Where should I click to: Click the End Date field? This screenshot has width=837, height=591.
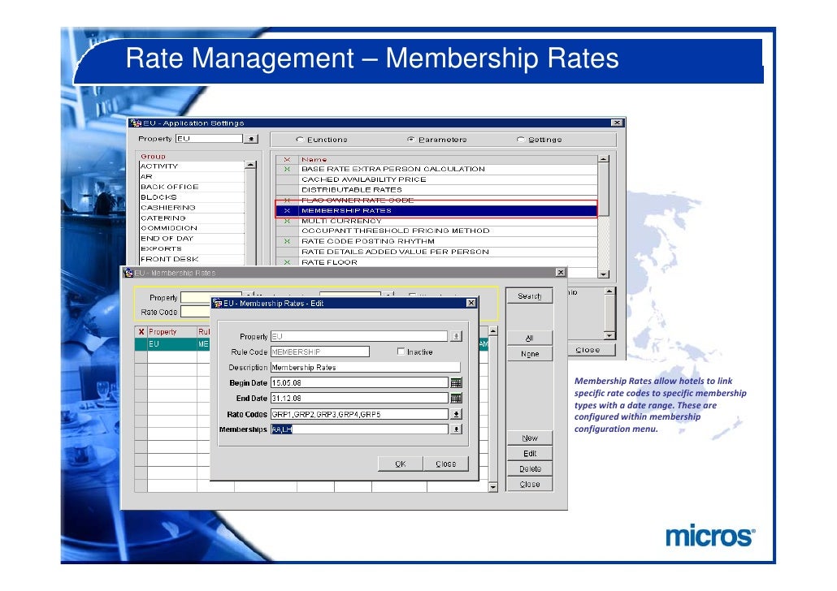[359, 398]
